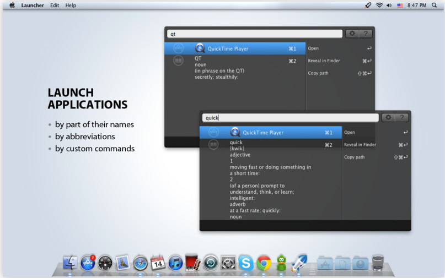Viewport: 445px width, 278px height.
Task: Open Adium green duck from the Dock
Action: point(281,263)
